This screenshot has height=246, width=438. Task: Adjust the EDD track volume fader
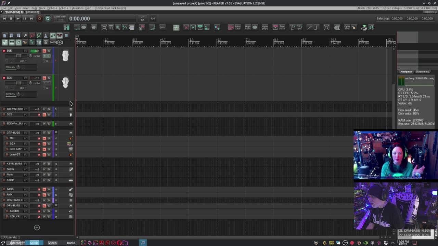point(19,83)
